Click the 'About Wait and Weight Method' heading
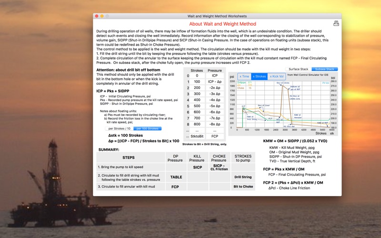 (222, 24)
